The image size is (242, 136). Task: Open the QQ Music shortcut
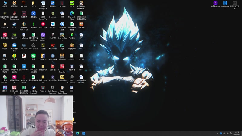(14, 57)
